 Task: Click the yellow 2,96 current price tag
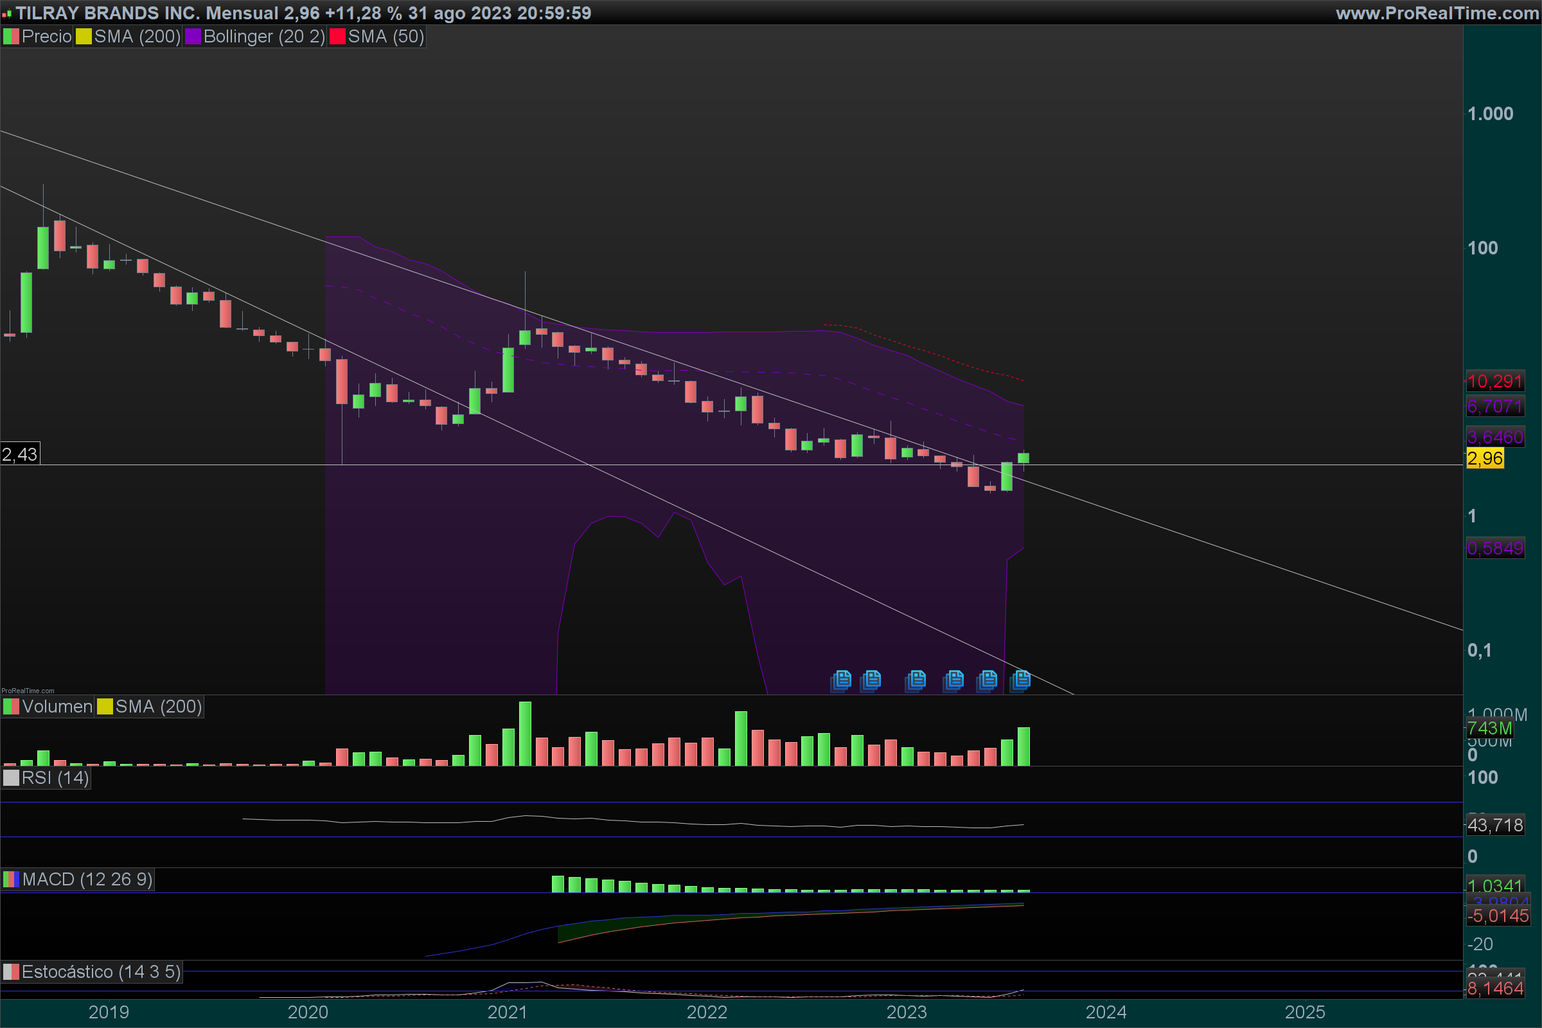1484,459
